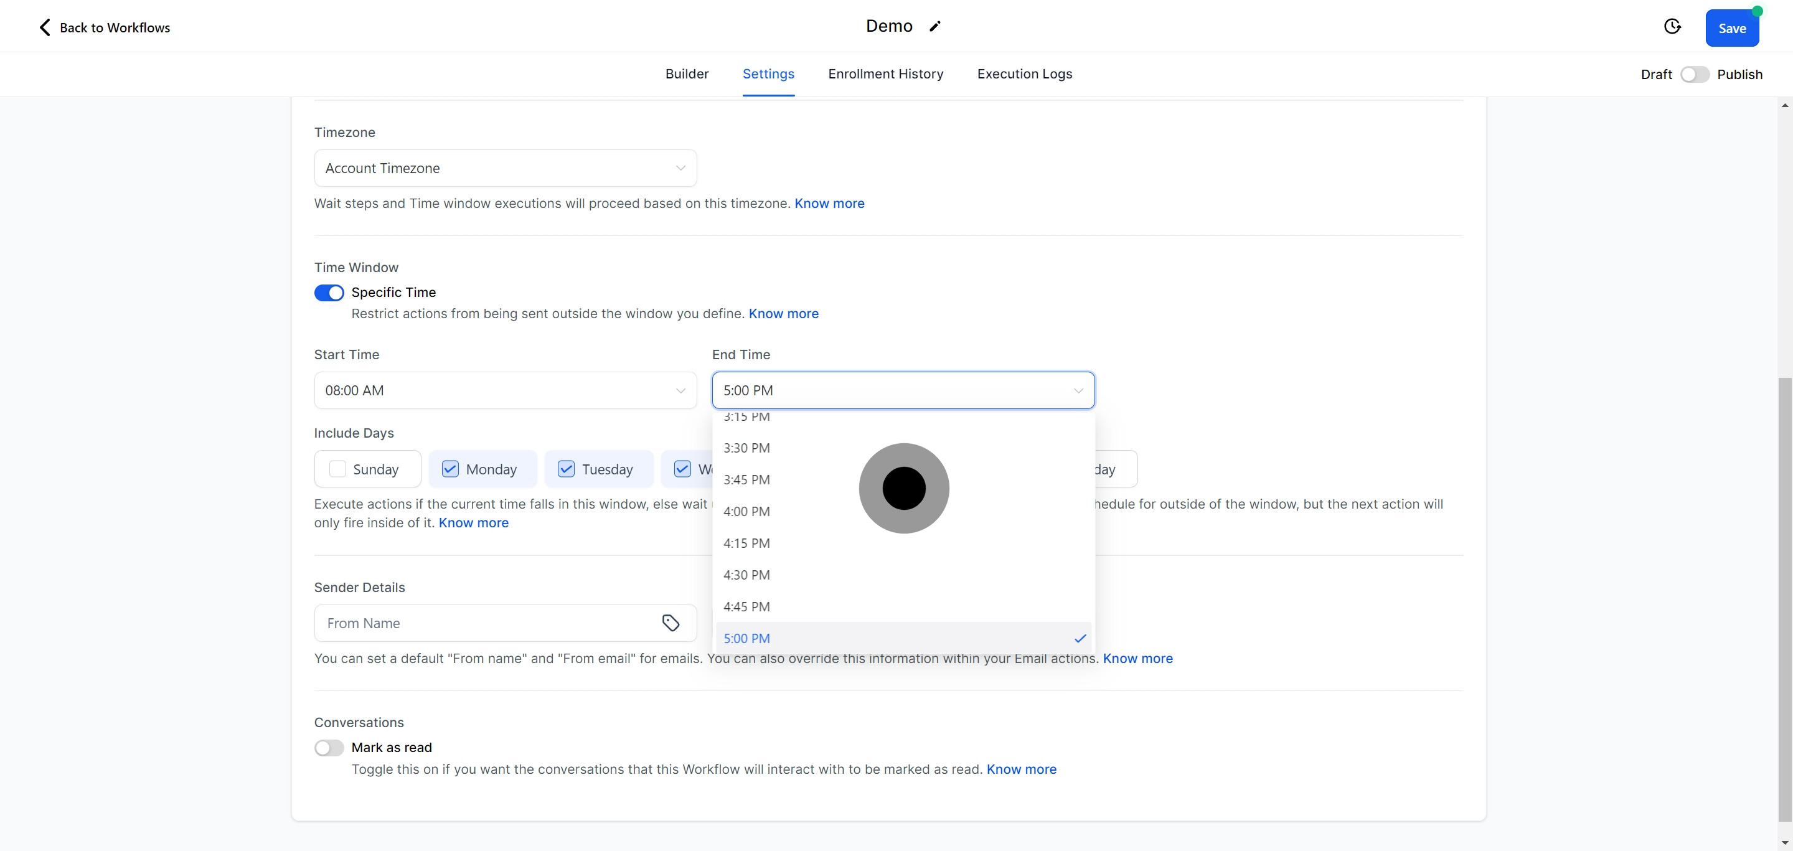Toggle the Specific Time switch off

pos(329,293)
